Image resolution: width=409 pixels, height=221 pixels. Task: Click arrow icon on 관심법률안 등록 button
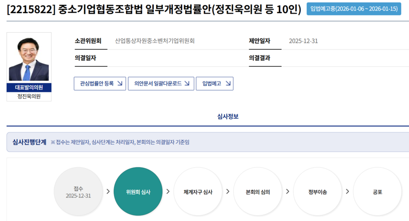click(x=120, y=84)
